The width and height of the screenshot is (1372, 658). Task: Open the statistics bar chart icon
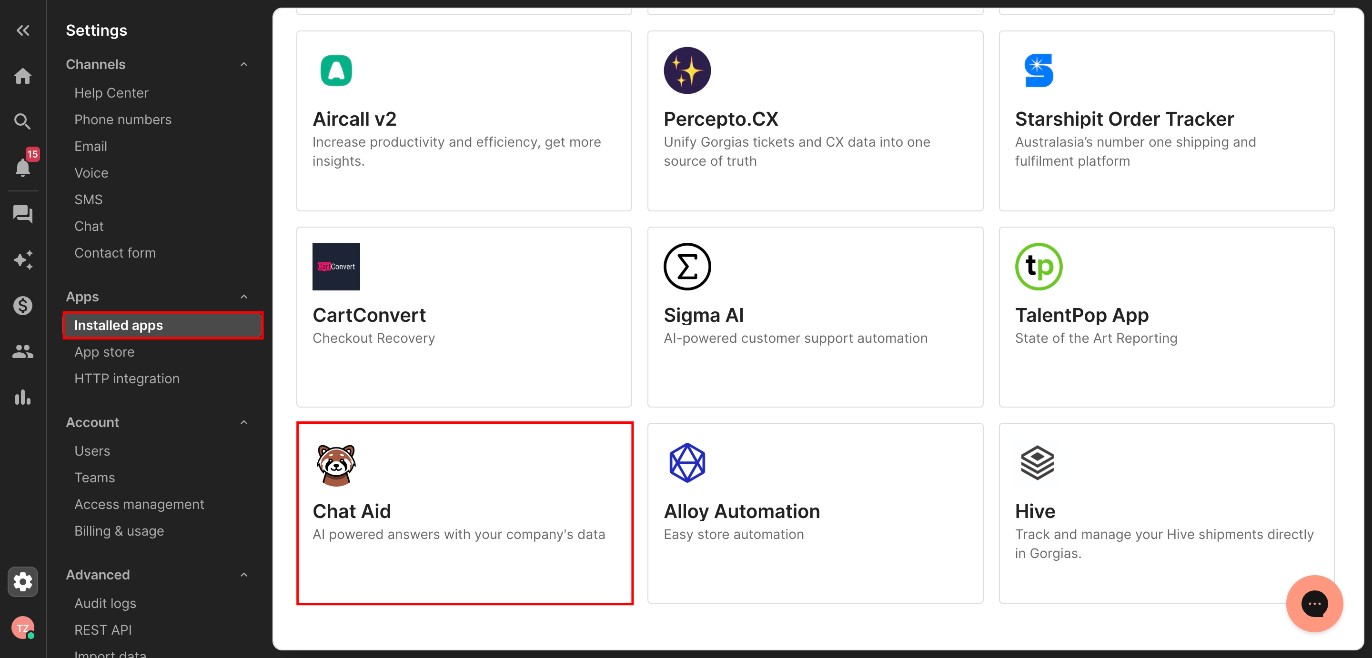click(22, 397)
